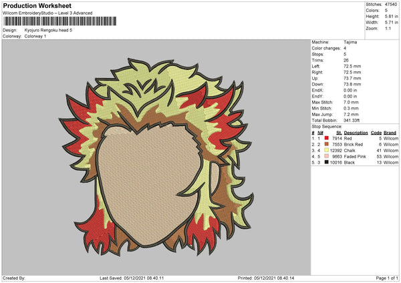Click the Width value 5.71 in

392,23
